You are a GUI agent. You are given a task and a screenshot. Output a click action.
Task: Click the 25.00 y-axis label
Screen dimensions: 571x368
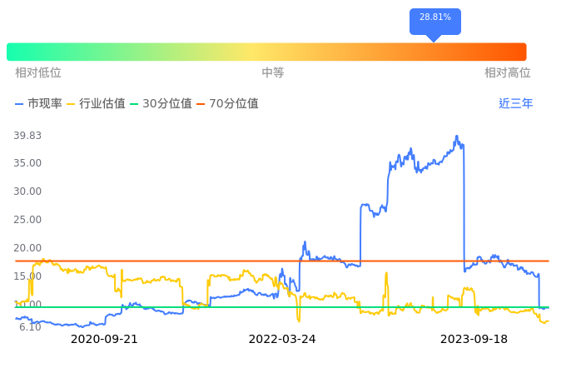click(28, 220)
